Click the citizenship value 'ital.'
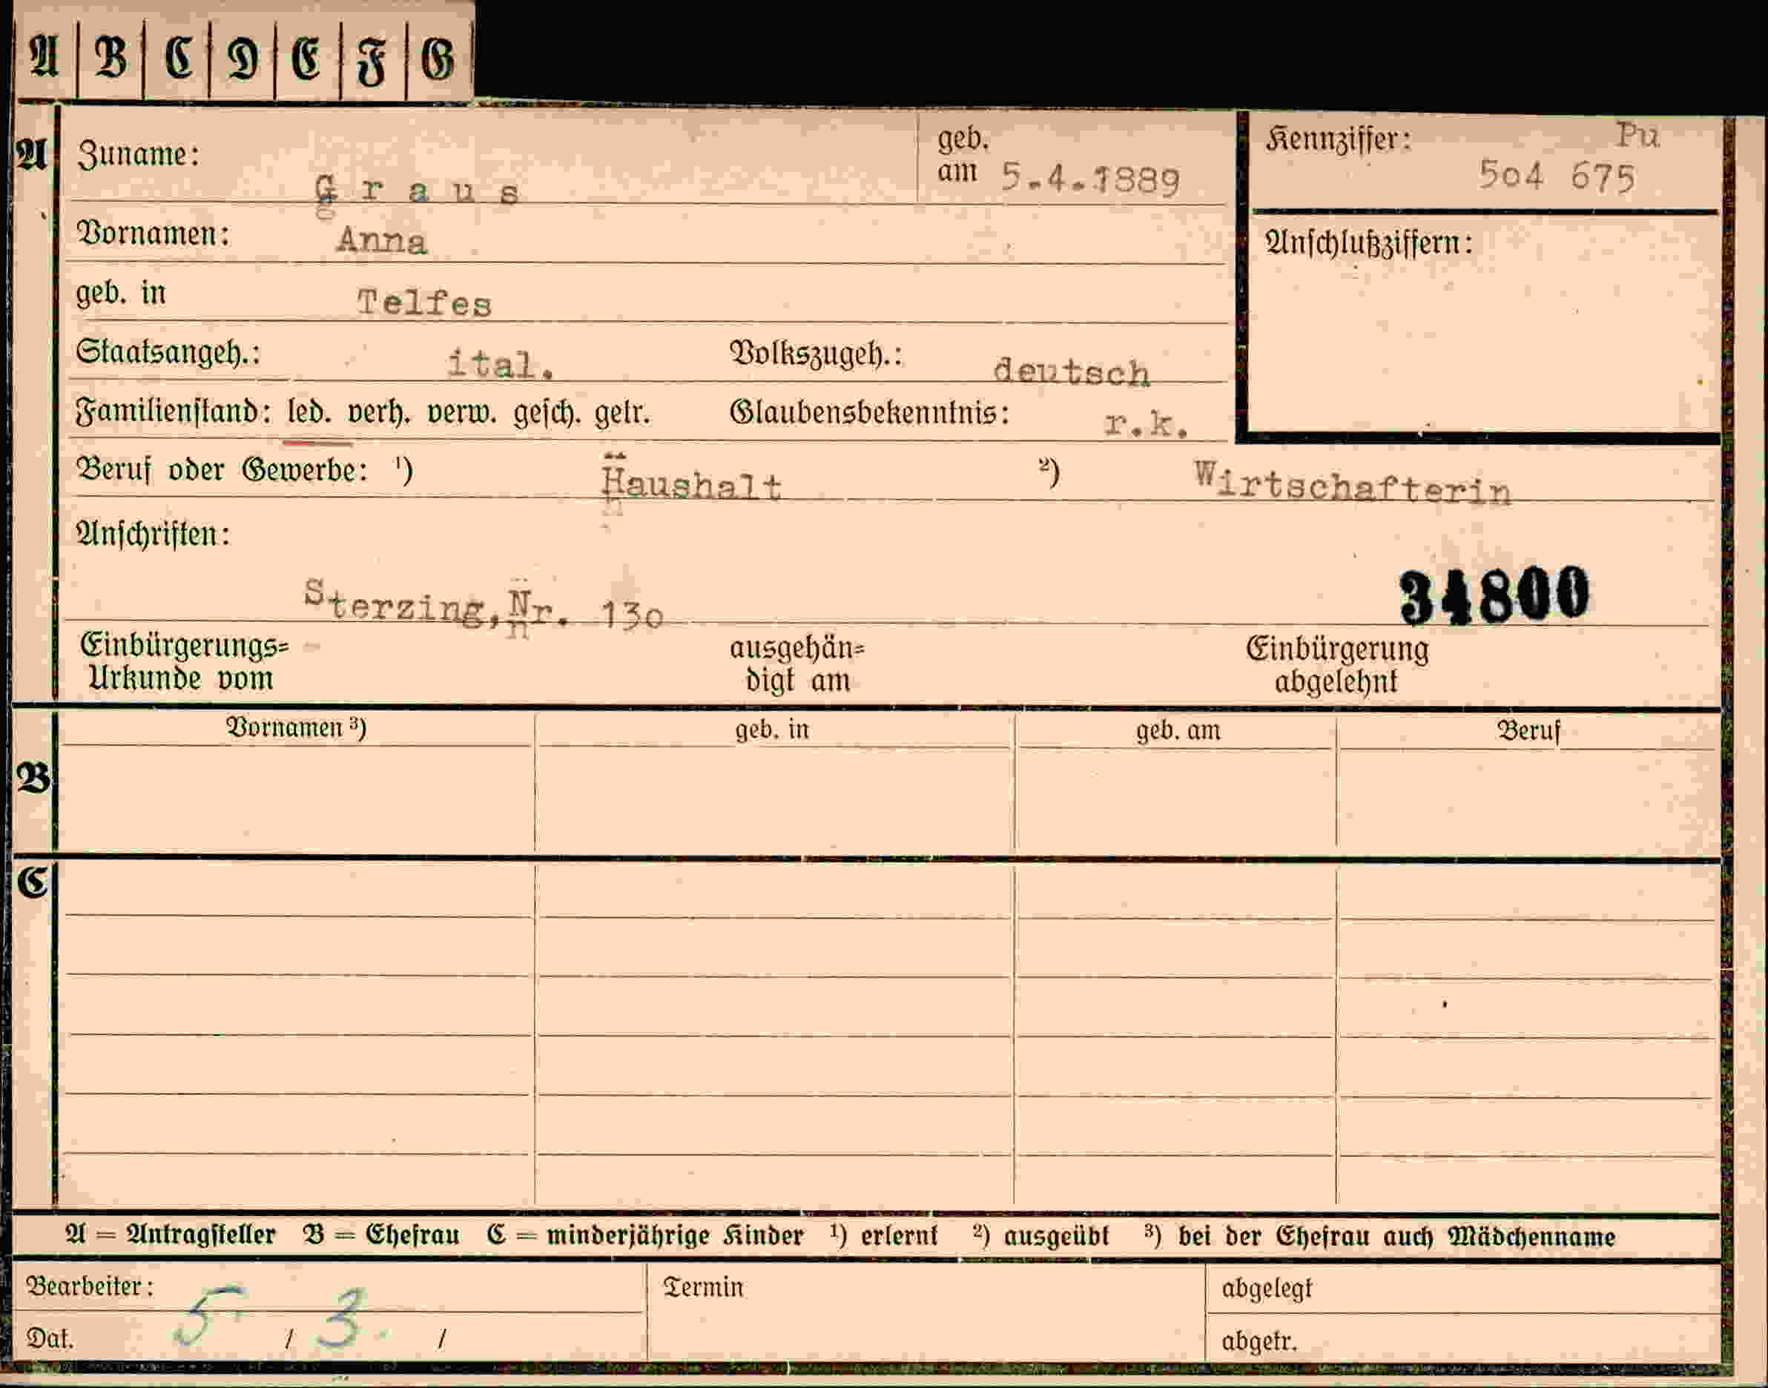This screenshot has height=1388, width=1768. tap(500, 365)
